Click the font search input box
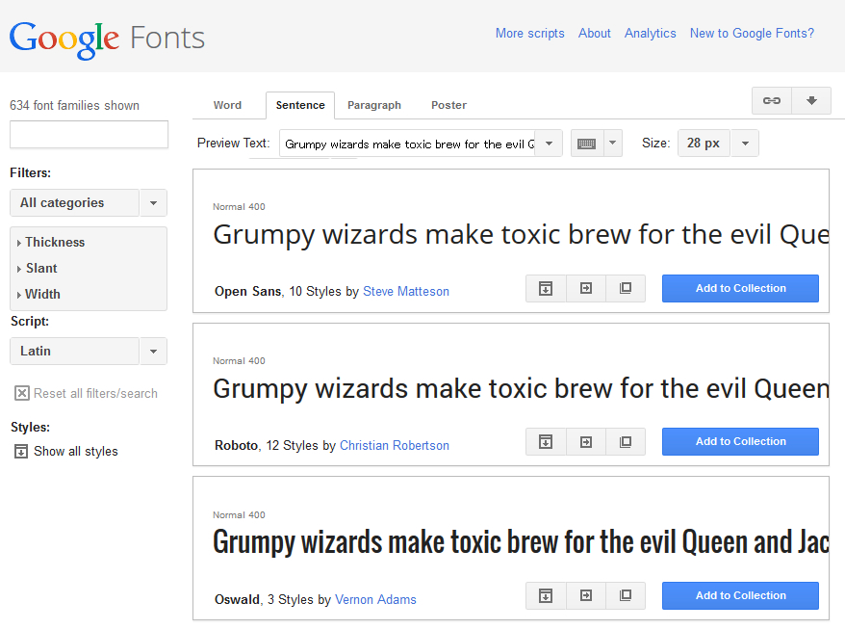 (89, 134)
